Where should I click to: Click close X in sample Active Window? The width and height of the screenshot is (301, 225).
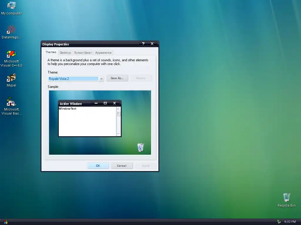tap(114, 103)
